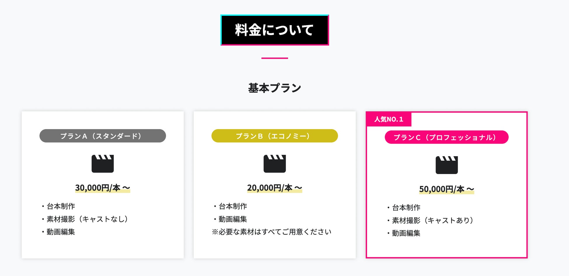Click 素材撮影（キャストなし） in Plan A
Image resolution: width=569 pixels, height=276 pixels.
click(87, 219)
